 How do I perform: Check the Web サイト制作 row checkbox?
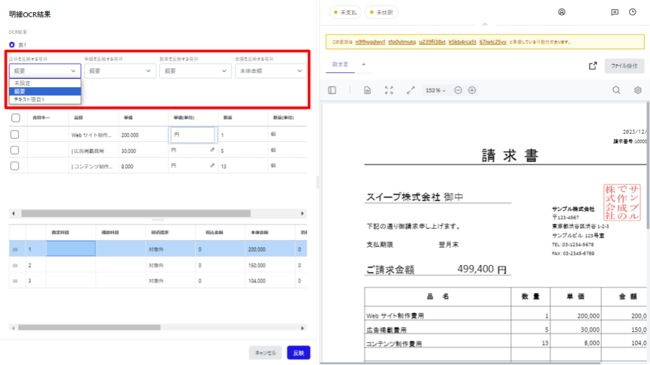coord(15,135)
